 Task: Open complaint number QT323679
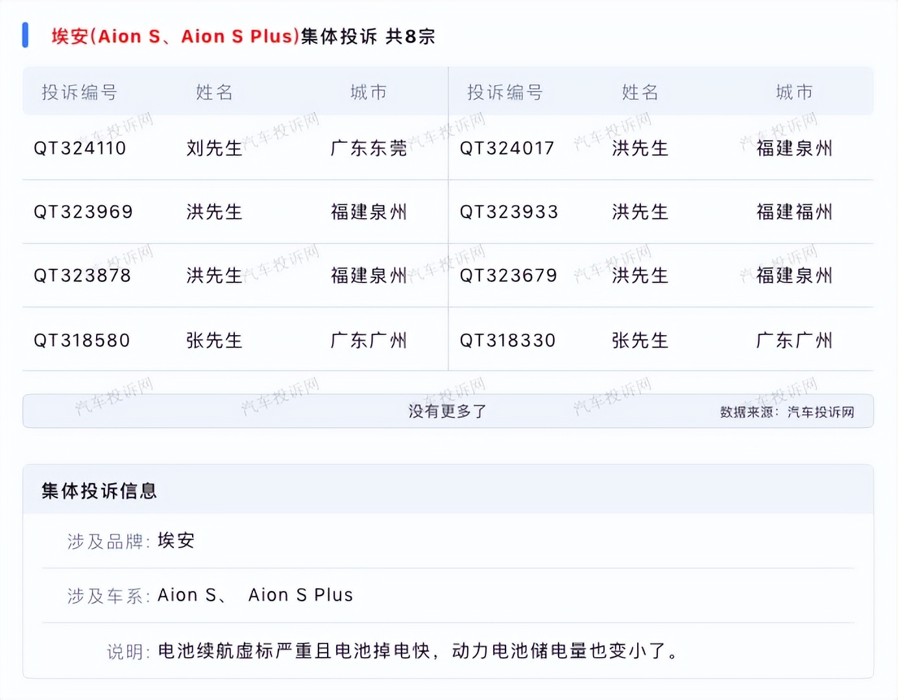pos(508,276)
